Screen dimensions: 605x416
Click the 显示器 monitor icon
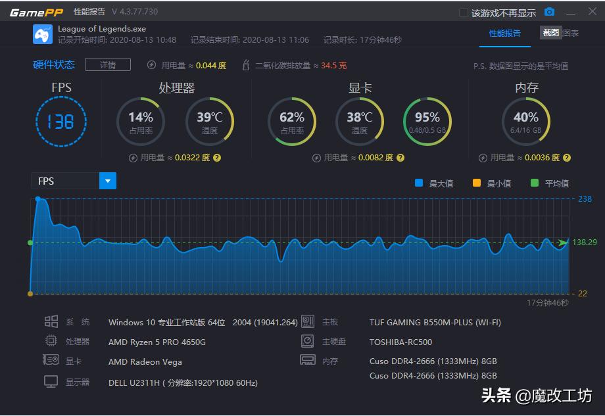pos(52,381)
